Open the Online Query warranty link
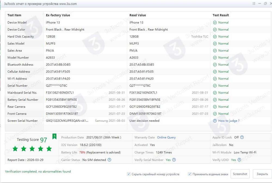This screenshot has width=272, height=183. coord(166,137)
